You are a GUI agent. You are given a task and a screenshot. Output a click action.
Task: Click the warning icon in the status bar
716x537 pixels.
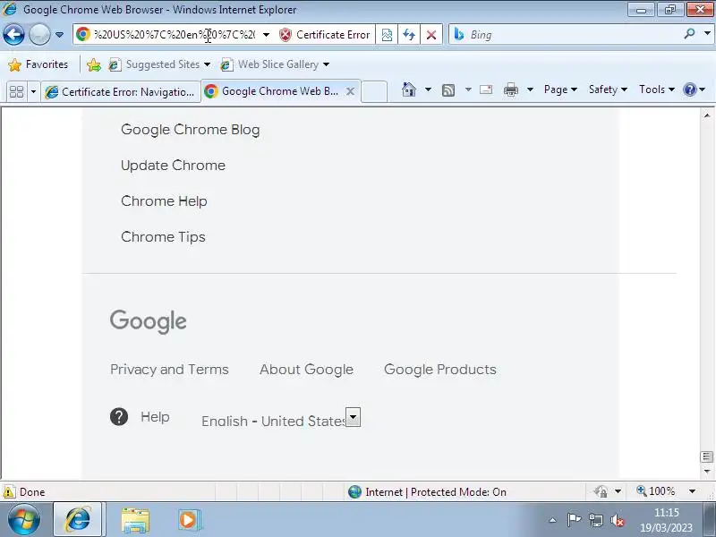9,491
